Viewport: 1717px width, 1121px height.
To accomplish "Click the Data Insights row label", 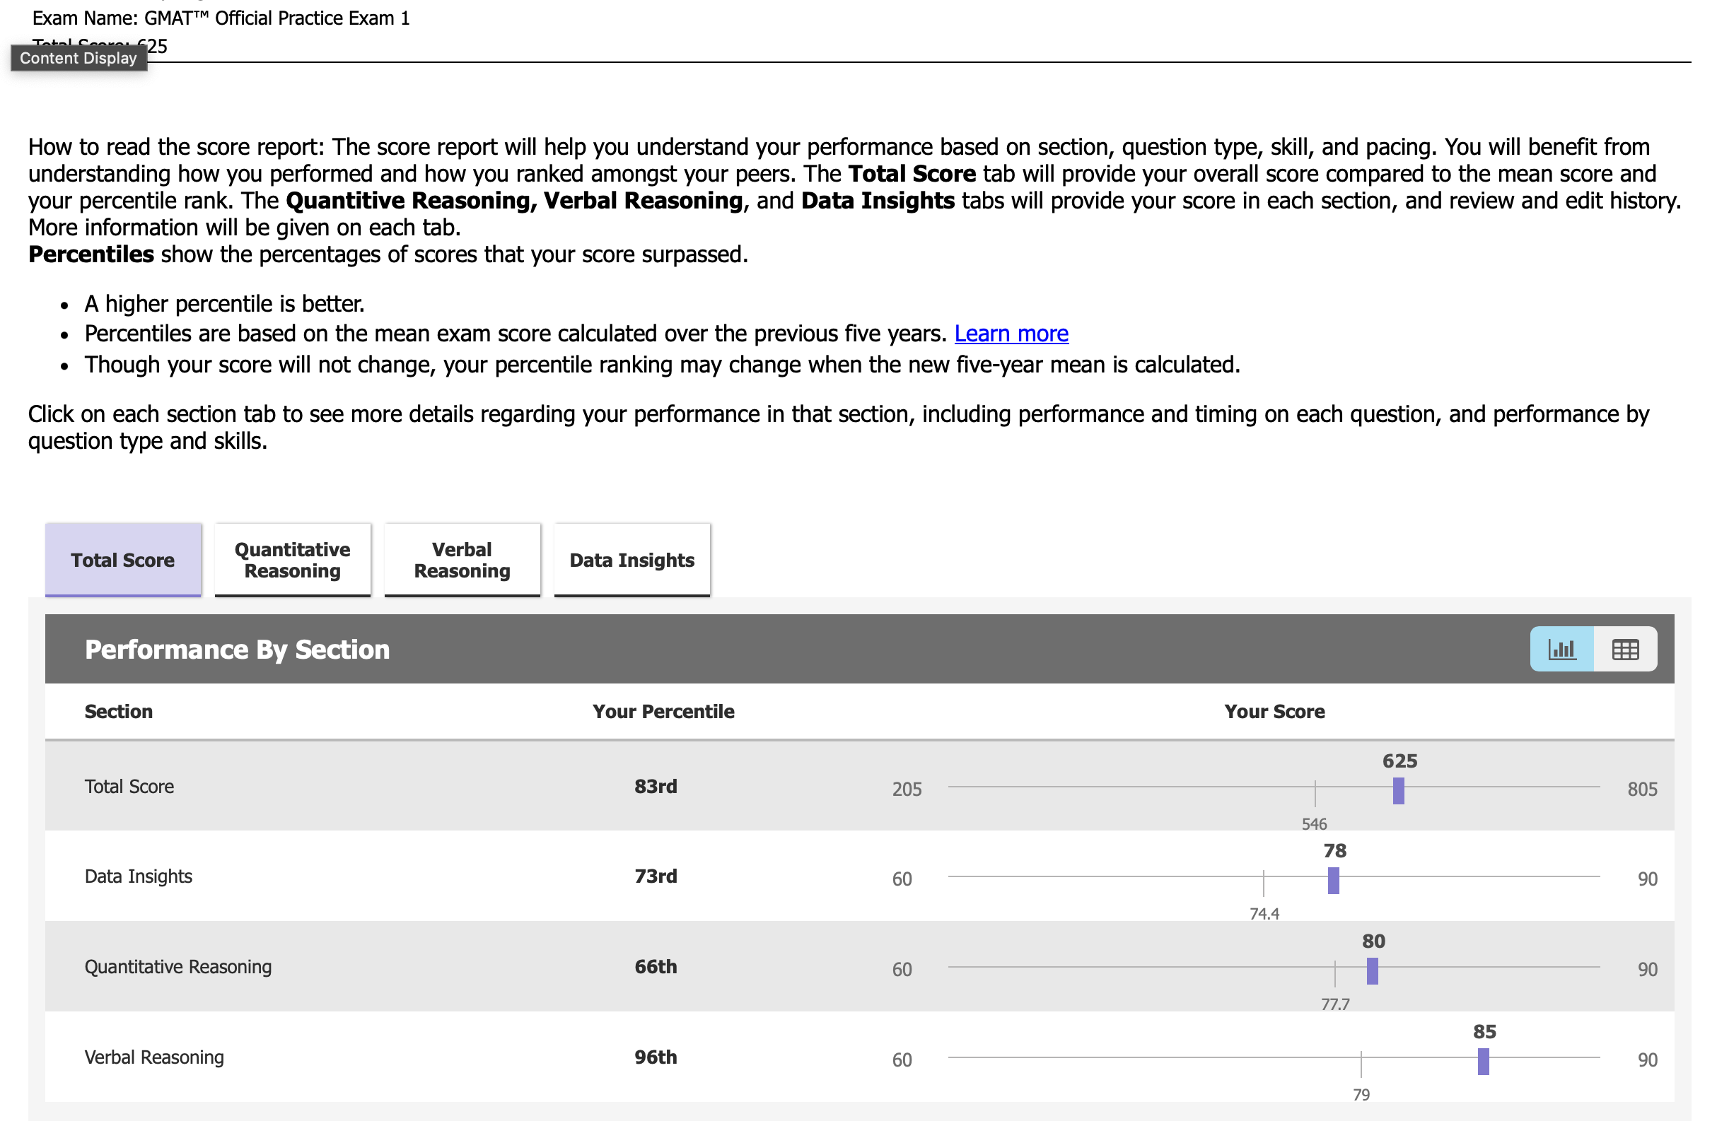I will (x=139, y=876).
